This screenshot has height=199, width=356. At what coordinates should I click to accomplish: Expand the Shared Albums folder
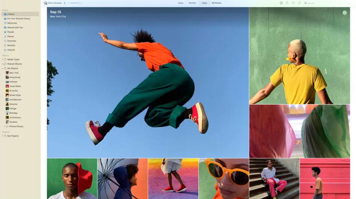(x=3, y=64)
